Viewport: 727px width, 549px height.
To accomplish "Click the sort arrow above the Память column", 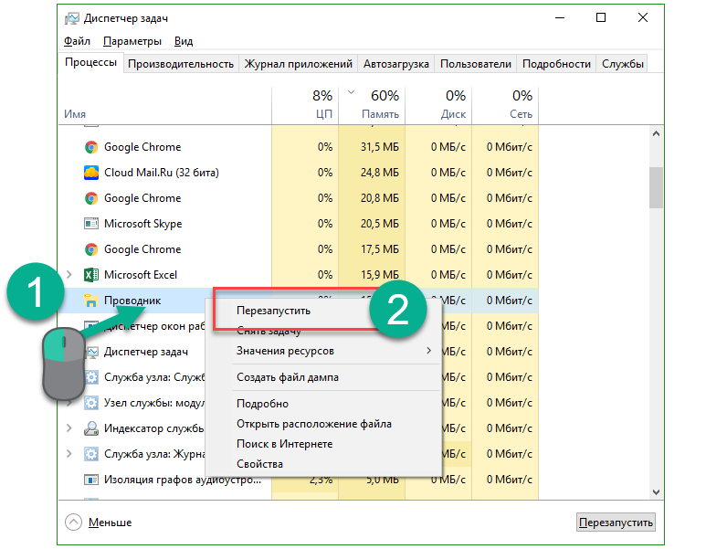I will (x=351, y=92).
